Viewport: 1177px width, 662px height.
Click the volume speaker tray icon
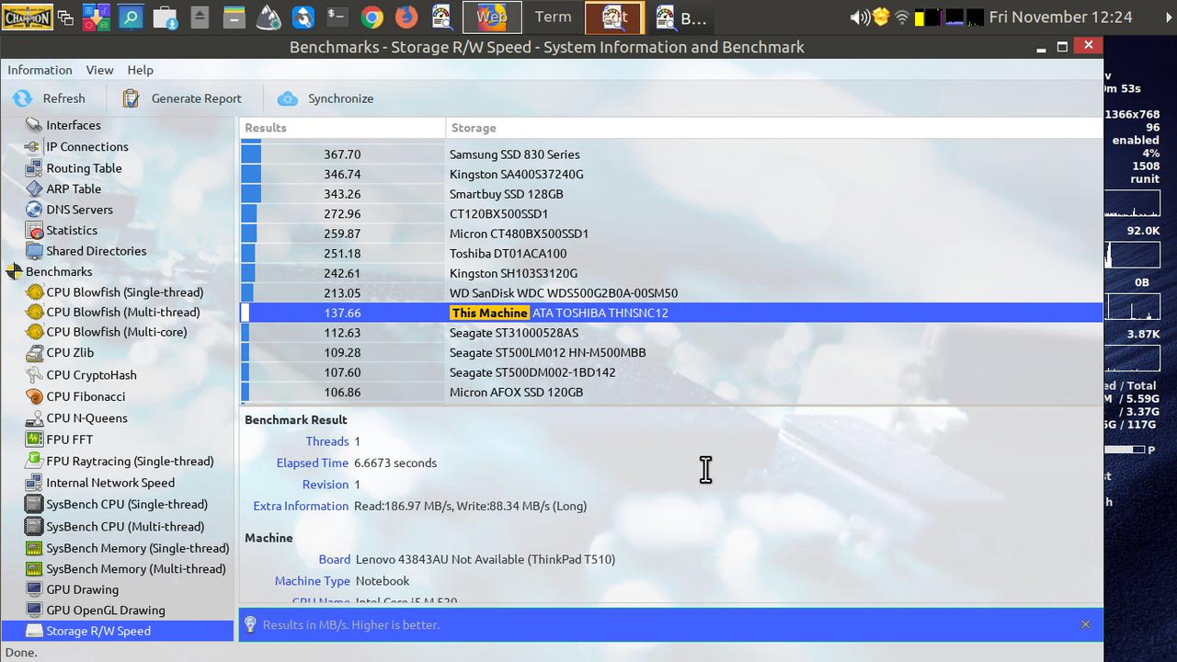pos(859,17)
